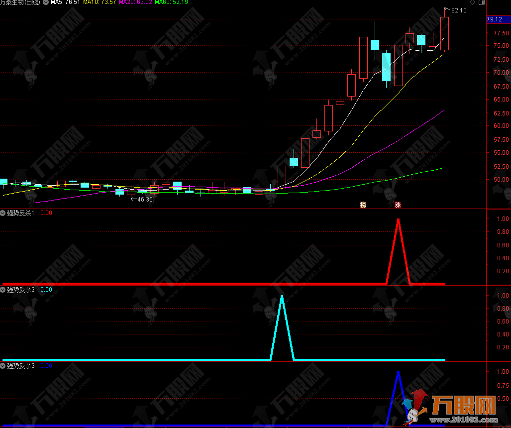Click the 50.00 price axis label
This screenshot has height=428, width=511.
pyautogui.click(x=501, y=180)
